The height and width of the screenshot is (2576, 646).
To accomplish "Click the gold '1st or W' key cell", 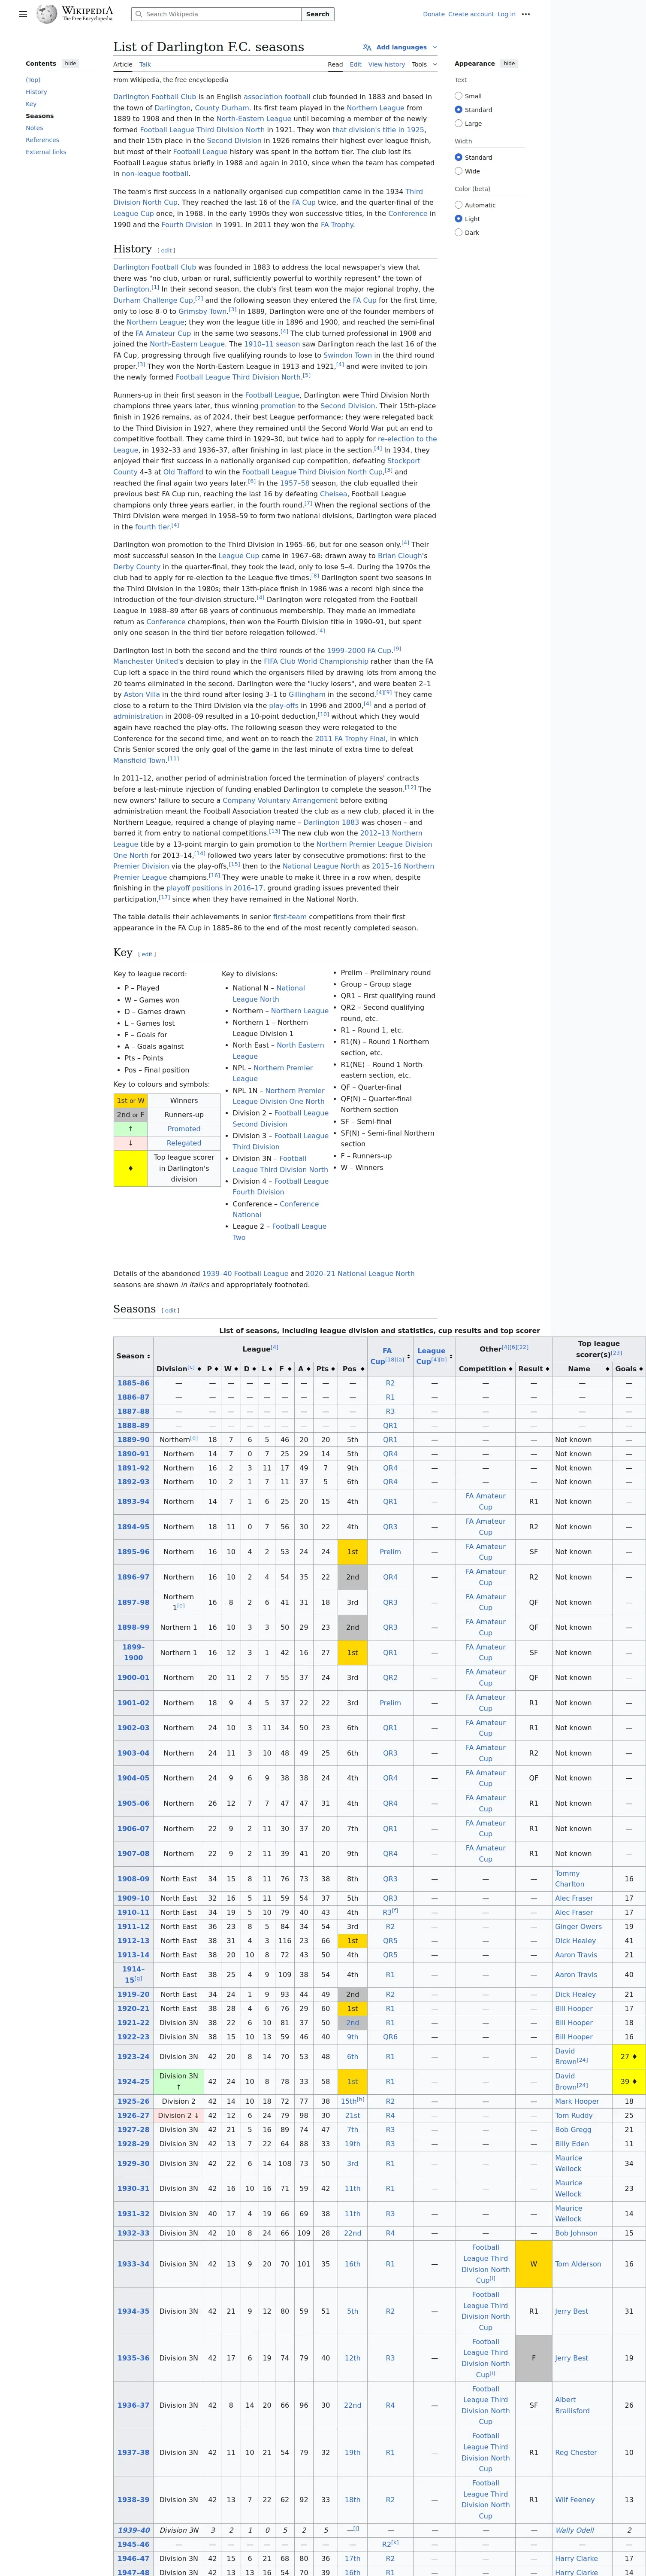I will (x=131, y=1100).
